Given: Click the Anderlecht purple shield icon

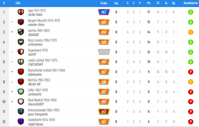Looking at the screenshot, I should point(21,122).
